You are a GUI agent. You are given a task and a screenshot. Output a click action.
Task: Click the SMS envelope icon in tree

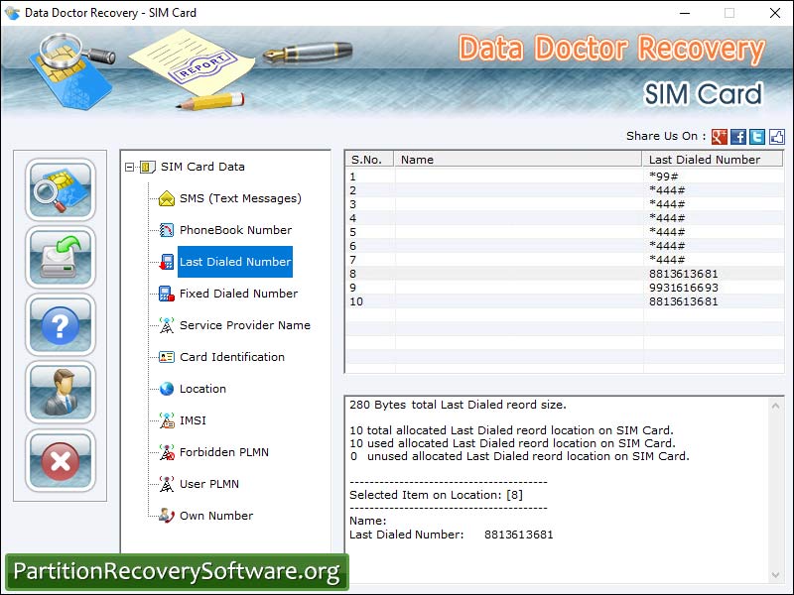coord(167,198)
